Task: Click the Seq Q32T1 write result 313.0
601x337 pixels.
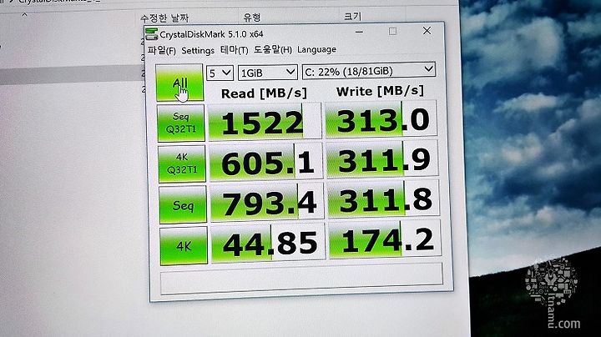Action: (x=381, y=119)
